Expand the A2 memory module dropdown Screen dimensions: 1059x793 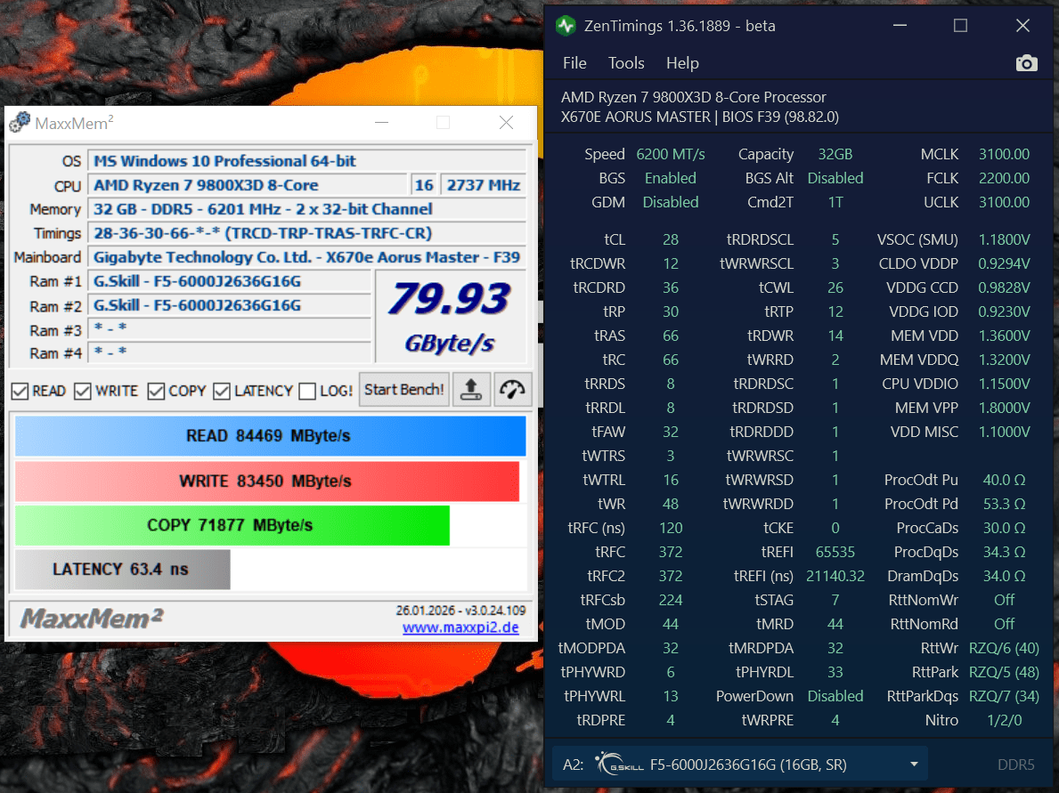[914, 764]
